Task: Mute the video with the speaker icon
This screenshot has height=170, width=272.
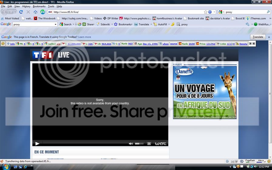Action: tap(131, 144)
